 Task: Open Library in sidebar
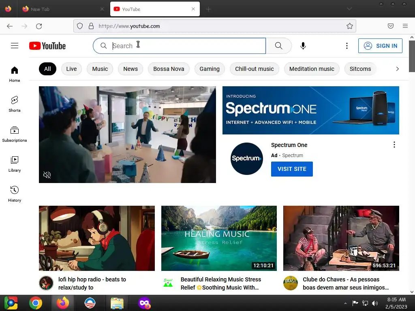click(15, 164)
